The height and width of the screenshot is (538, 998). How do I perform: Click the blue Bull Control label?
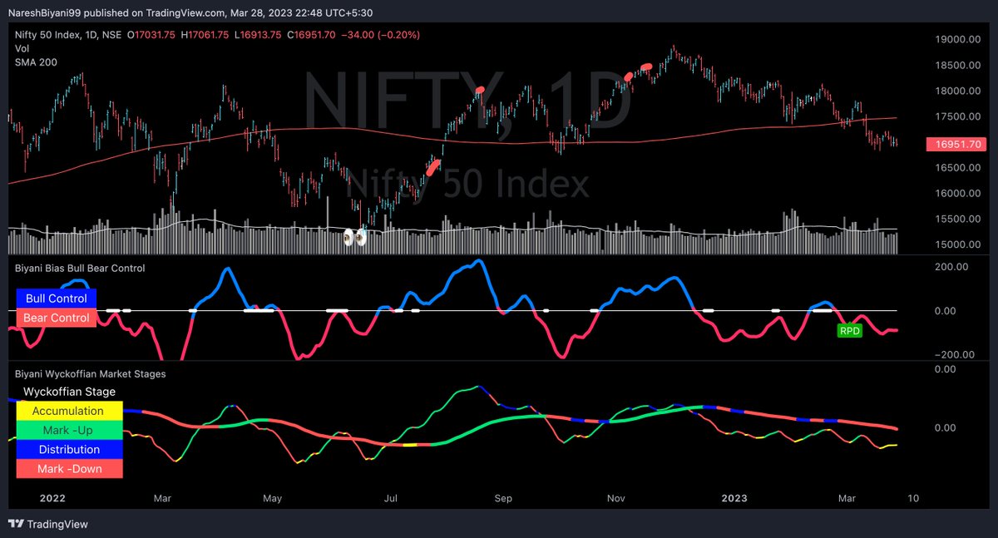[57, 299]
